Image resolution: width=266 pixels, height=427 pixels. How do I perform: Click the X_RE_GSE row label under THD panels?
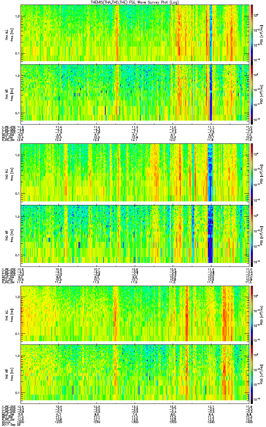8,269
